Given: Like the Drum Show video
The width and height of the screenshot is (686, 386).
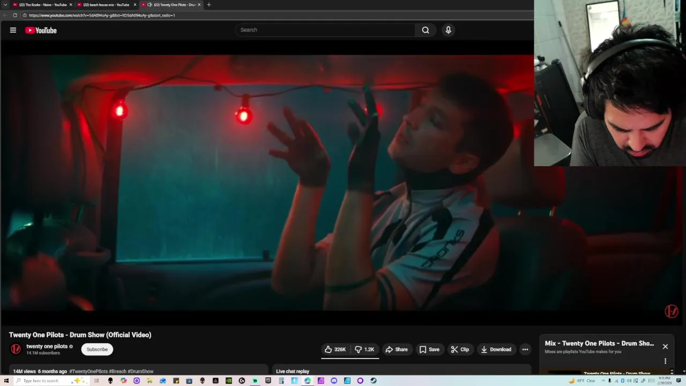Looking at the screenshot, I should click(335, 350).
